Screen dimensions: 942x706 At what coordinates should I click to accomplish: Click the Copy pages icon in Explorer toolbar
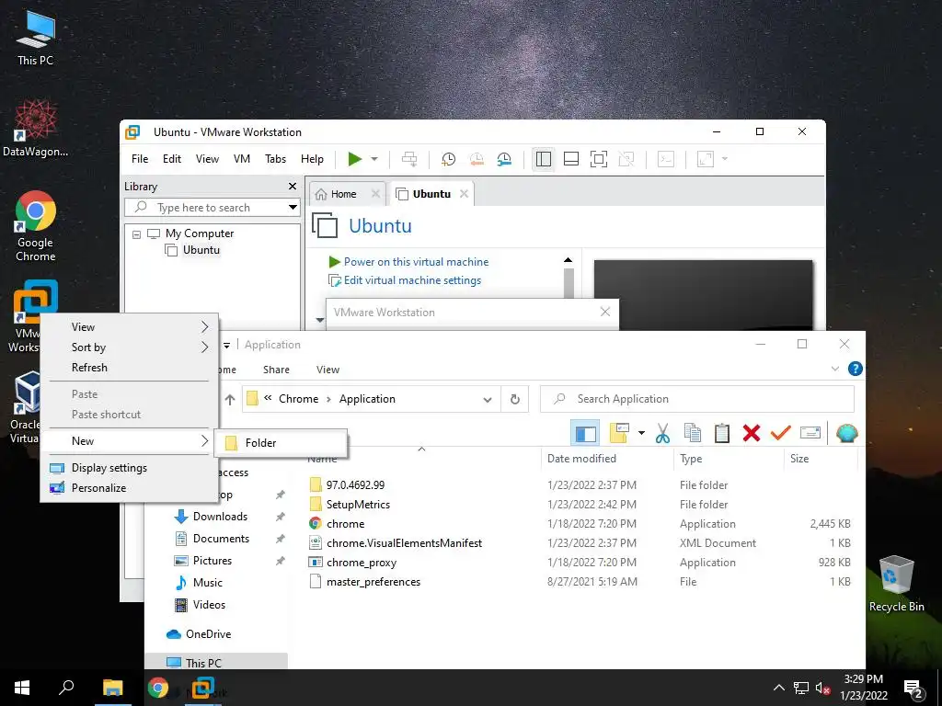pyautogui.click(x=692, y=433)
